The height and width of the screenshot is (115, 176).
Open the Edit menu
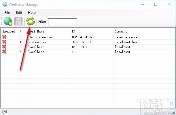pyautogui.click(x=19, y=13)
